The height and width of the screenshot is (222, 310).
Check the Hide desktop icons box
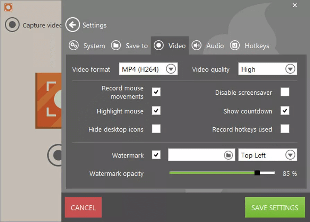[x=156, y=129]
